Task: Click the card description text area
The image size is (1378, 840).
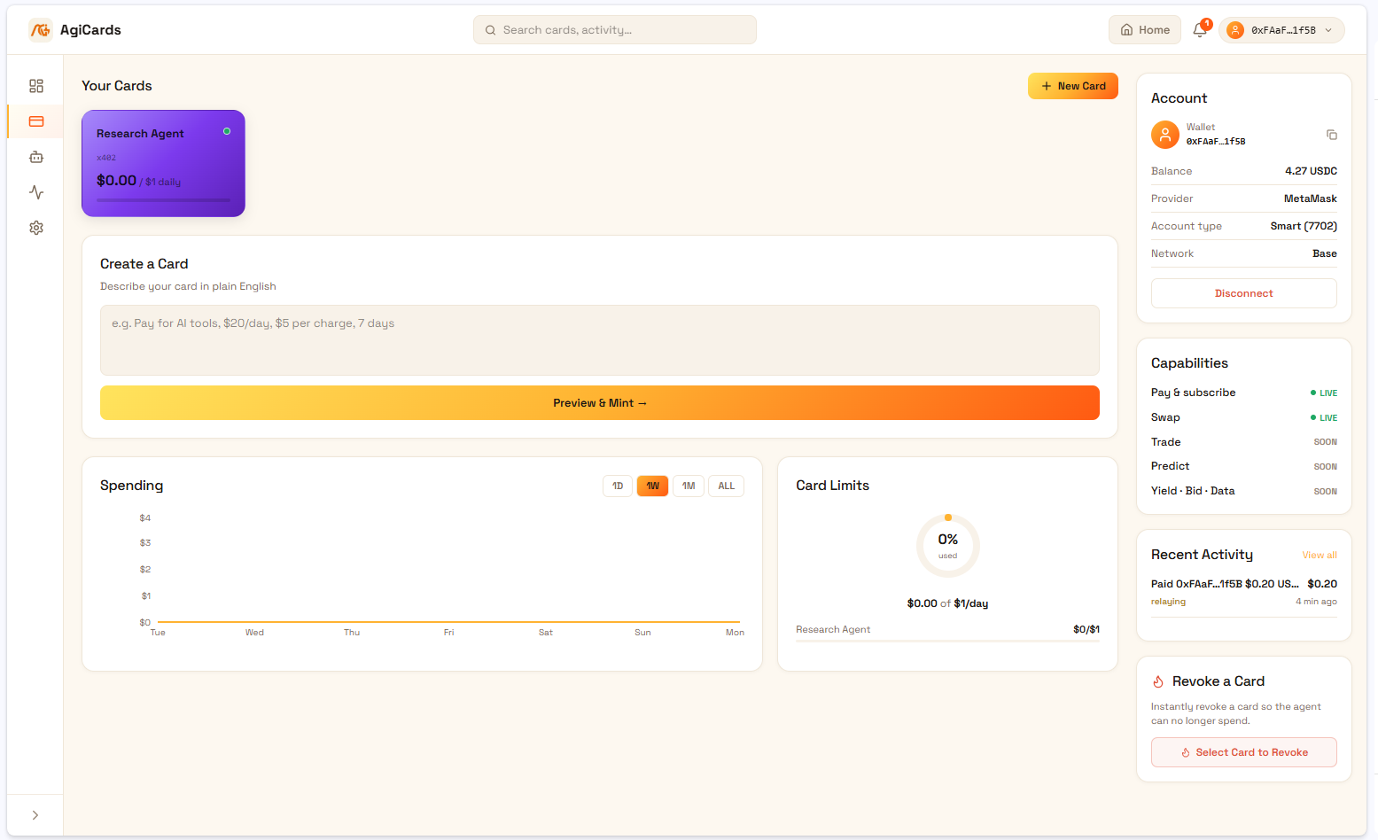Action: click(x=600, y=340)
